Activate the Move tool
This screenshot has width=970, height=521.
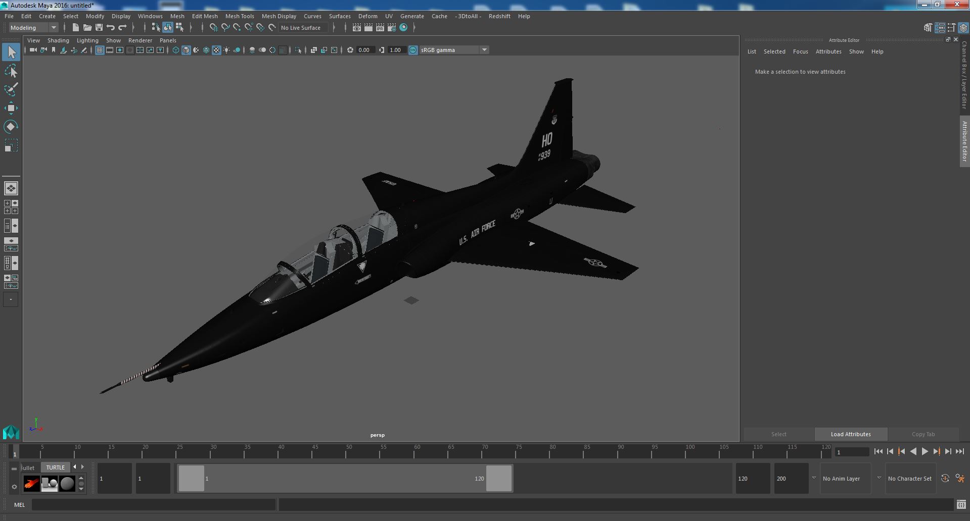pos(11,108)
